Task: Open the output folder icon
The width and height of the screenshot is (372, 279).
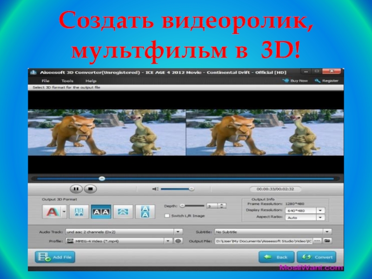Action: click(x=327, y=241)
